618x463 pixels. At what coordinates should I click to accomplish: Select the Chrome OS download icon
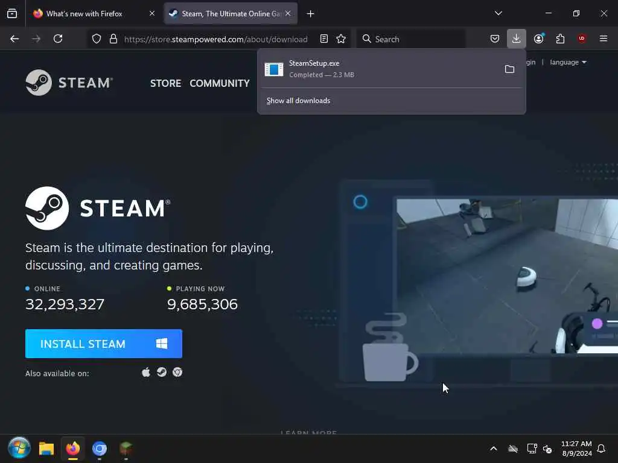click(x=177, y=373)
